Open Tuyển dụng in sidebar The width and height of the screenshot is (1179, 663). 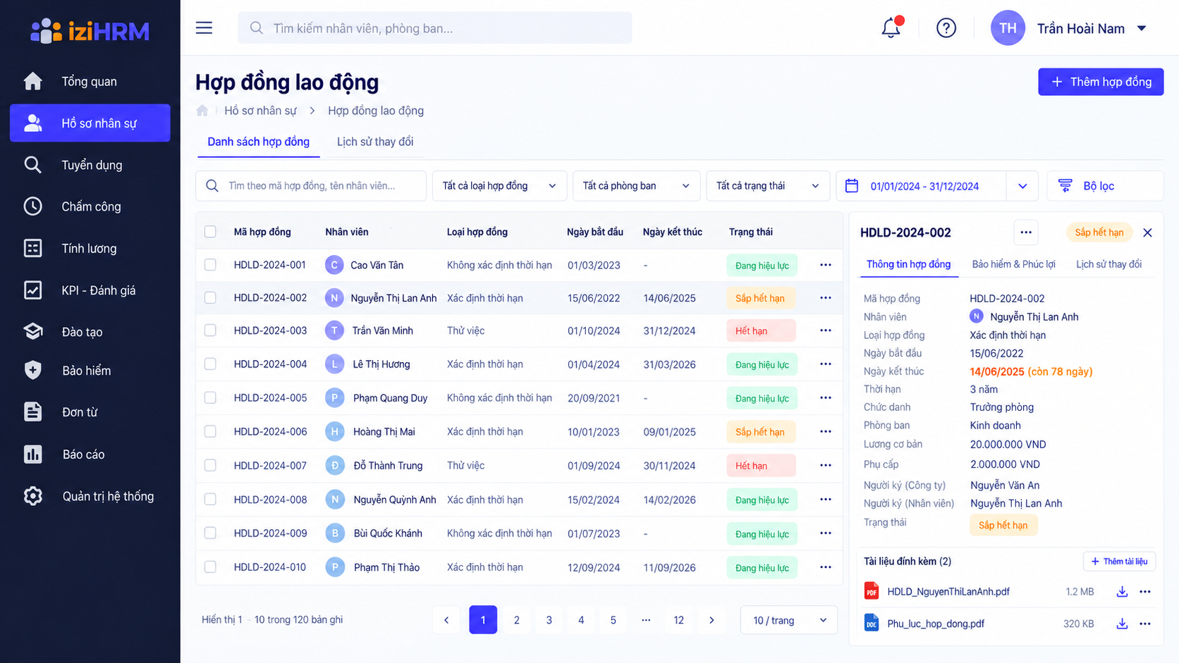coord(90,165)
